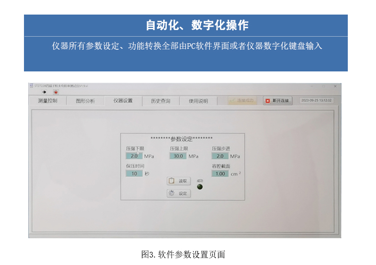
Task: Go to the 历史查询 tab
Action: point(161,101)
